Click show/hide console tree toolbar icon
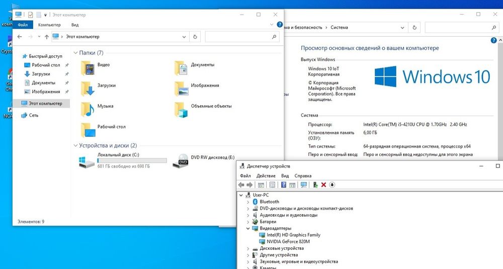 click(x=261, y=185)
